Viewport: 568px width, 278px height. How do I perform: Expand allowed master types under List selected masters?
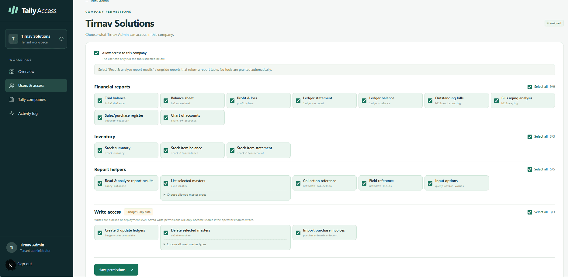[x=185, y=195]
